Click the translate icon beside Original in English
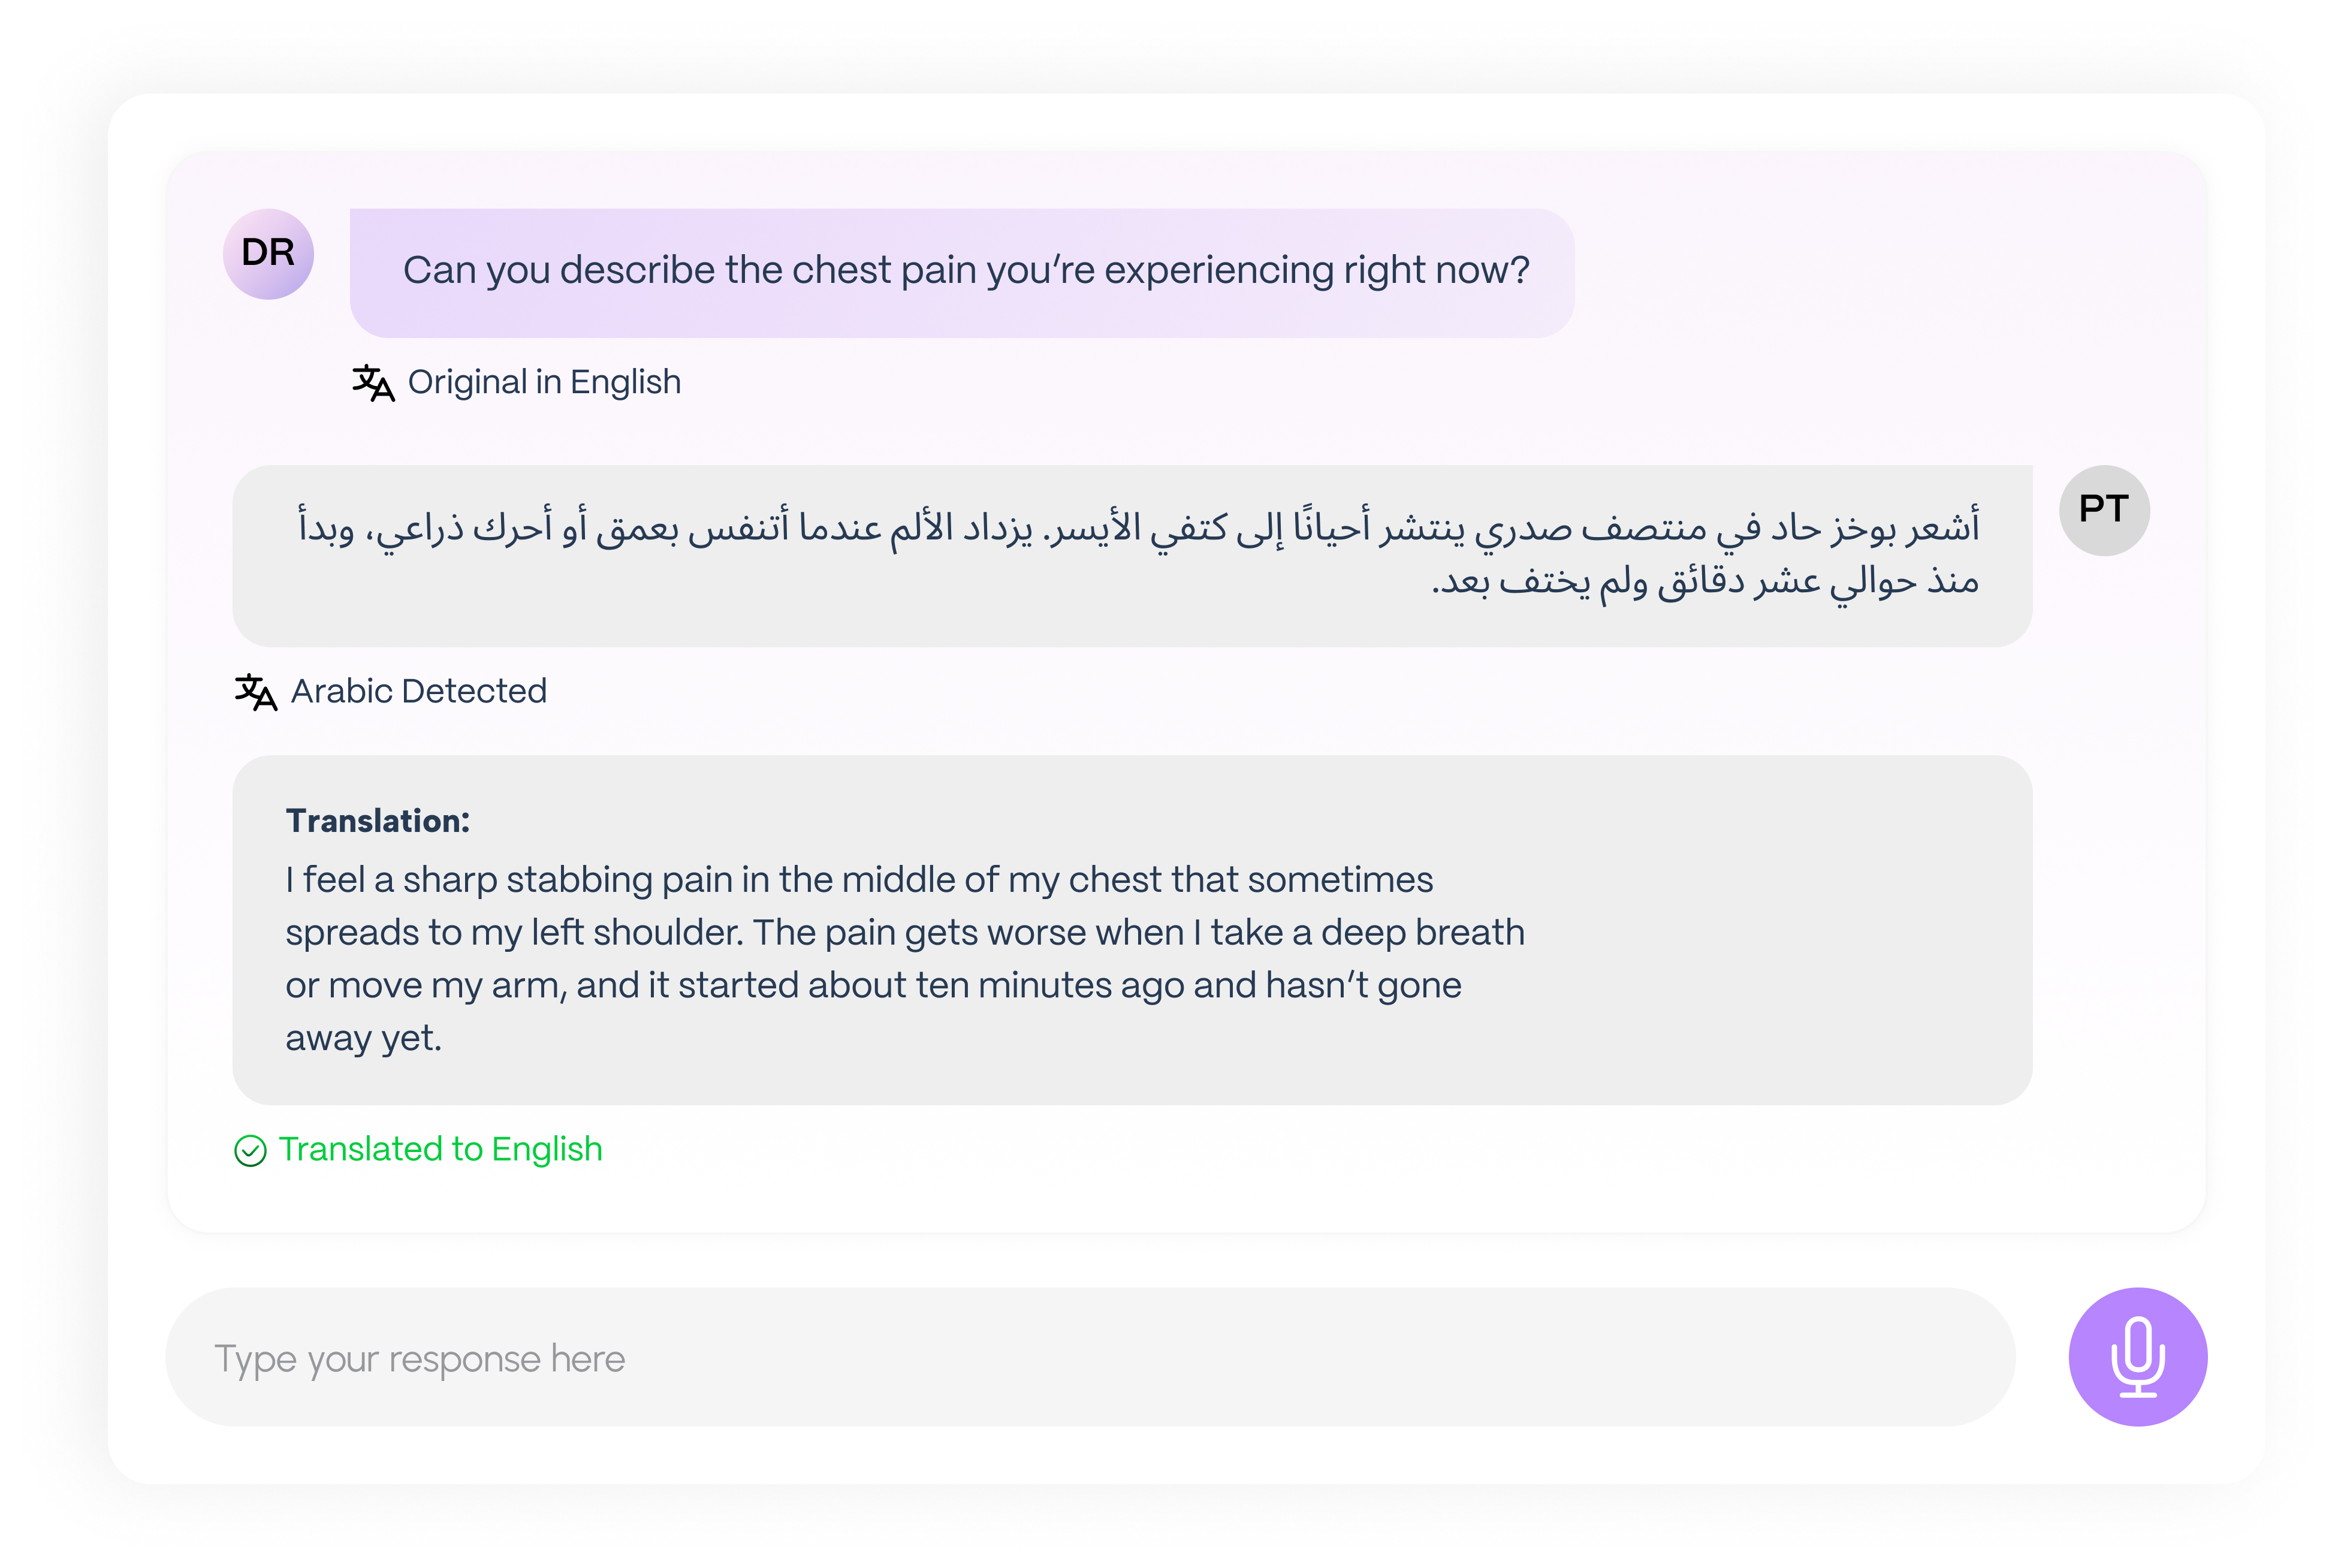The width and height of the screenshot is (2335, 1568). pyautogui.click(x=373, y=383)
